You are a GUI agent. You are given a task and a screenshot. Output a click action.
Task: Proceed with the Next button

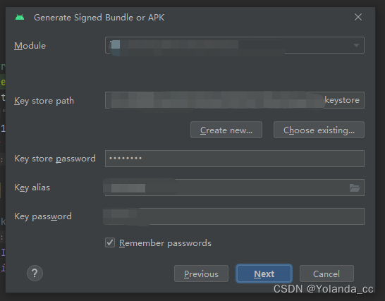point(264,274)
